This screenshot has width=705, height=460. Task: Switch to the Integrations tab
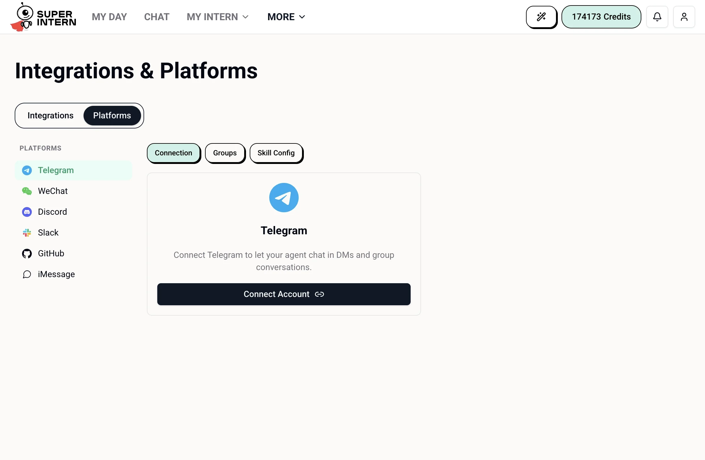50,116
